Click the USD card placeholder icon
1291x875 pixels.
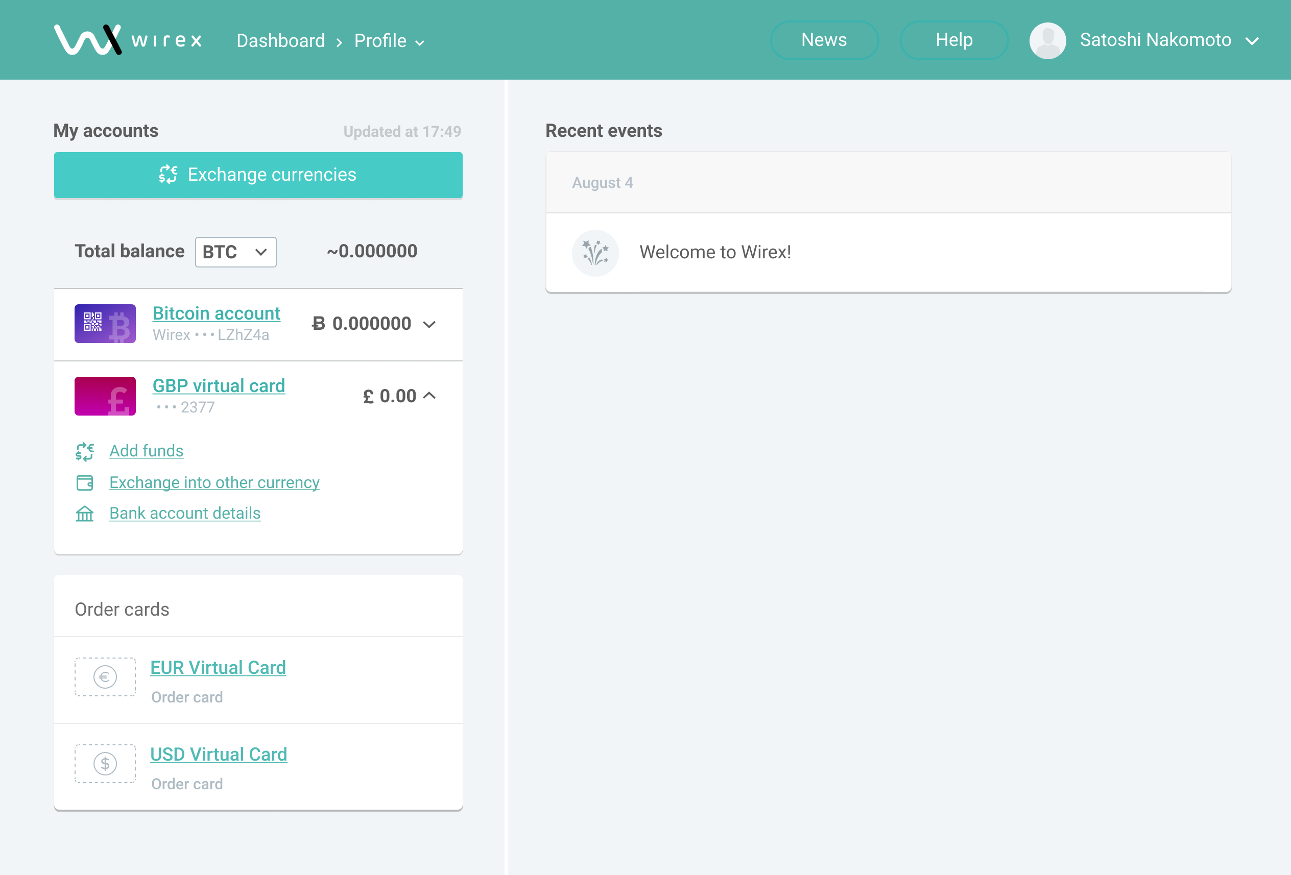105,763
